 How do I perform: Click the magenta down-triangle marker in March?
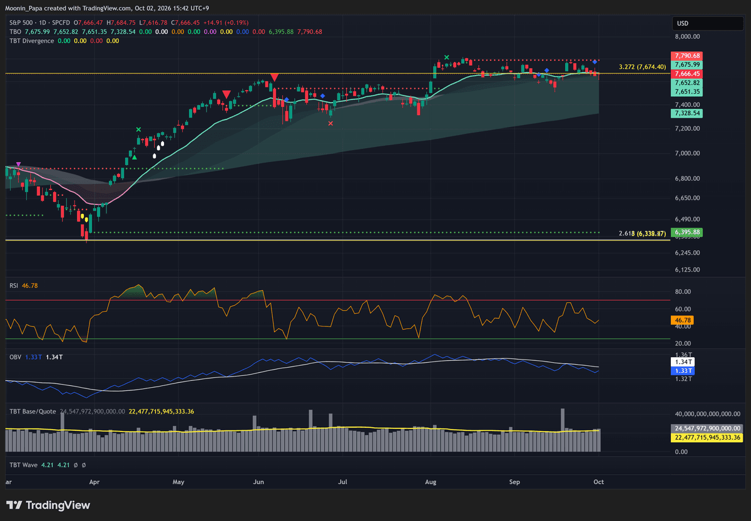click(x=18, y=164)
